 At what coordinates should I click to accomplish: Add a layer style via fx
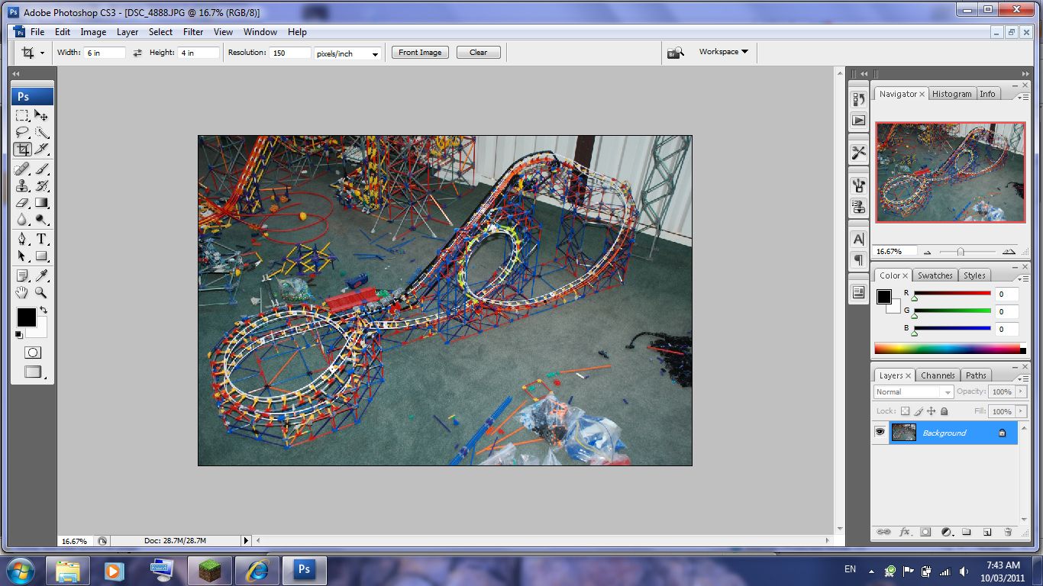click(x=905, y=532)
